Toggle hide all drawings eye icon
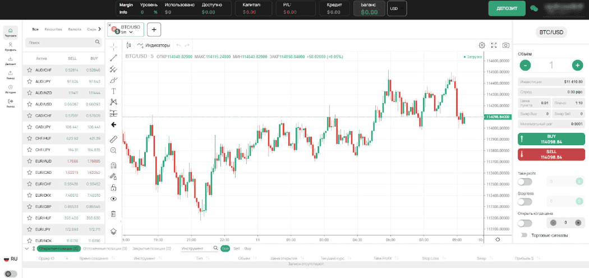 coord(114,199)
